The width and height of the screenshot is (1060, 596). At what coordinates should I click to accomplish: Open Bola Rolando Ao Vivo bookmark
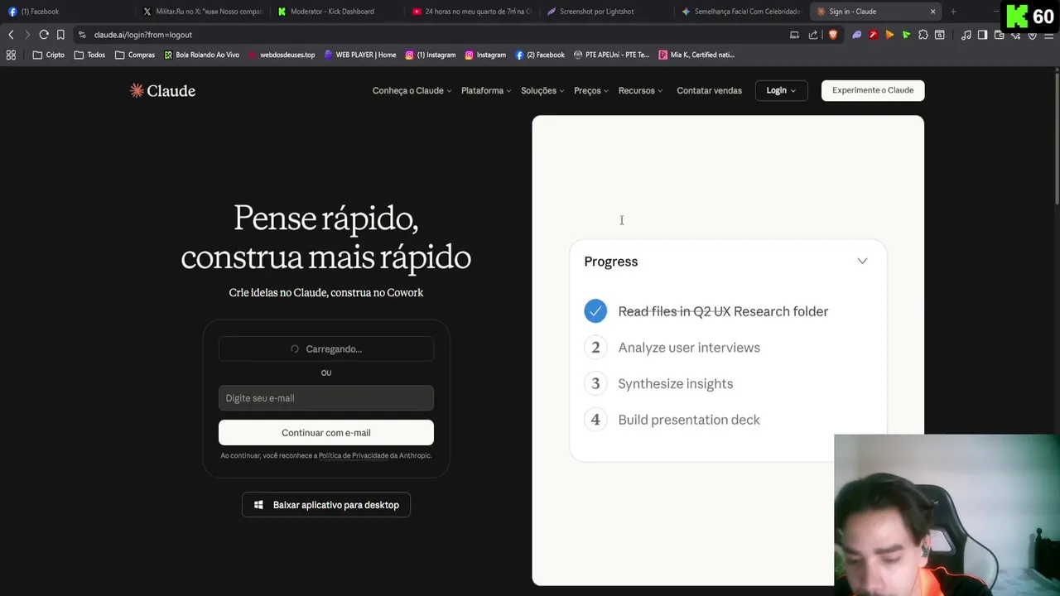point(201,55)
